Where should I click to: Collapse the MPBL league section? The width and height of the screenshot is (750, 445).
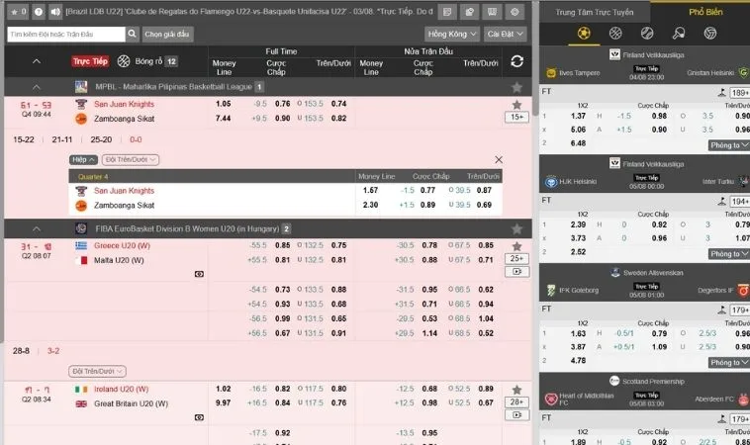[37, 87]
